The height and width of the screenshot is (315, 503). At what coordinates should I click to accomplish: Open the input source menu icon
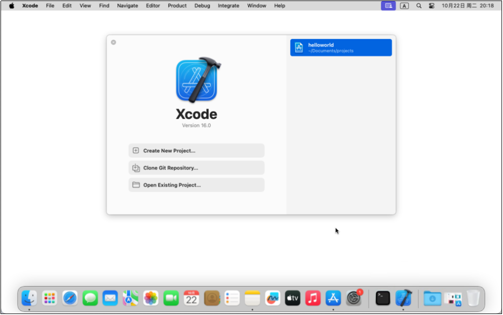(404, 6)
